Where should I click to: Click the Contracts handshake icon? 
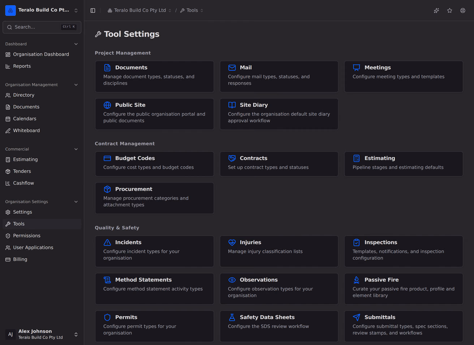pos(232,158)
